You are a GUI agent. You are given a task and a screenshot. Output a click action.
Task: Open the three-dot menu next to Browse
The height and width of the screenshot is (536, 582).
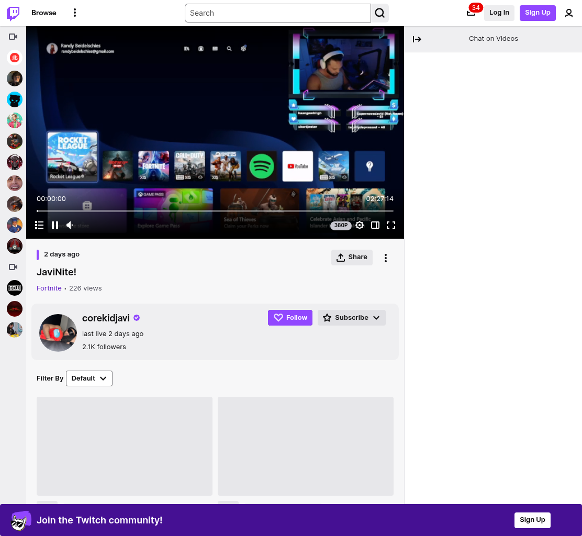click(75, 13)
